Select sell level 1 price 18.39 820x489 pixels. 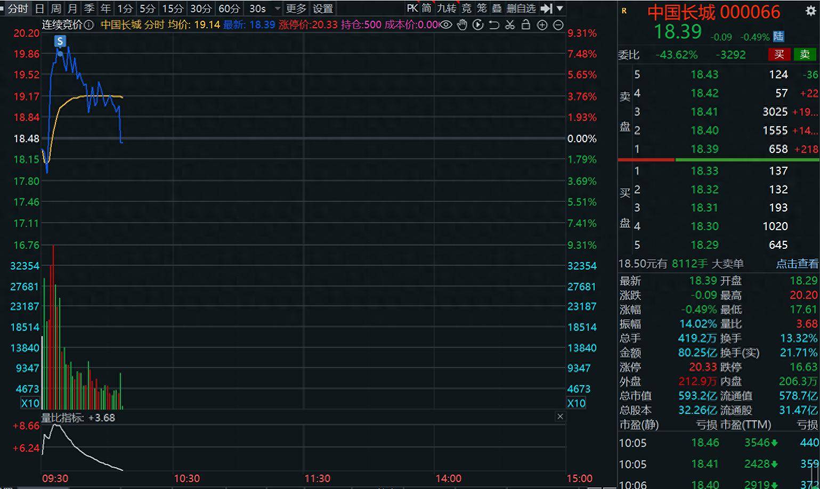[x=704, y=149]
